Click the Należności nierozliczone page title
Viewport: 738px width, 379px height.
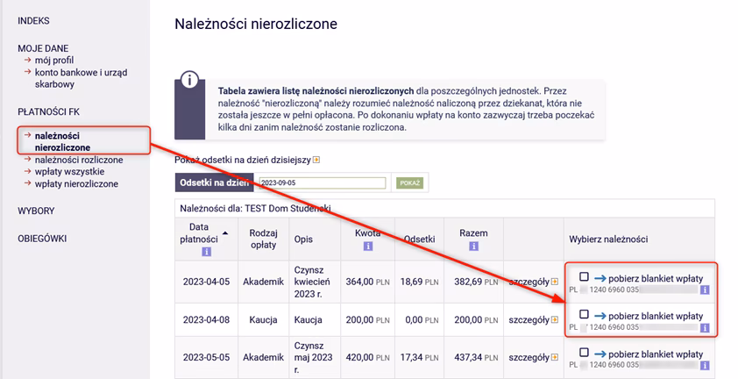256,24
